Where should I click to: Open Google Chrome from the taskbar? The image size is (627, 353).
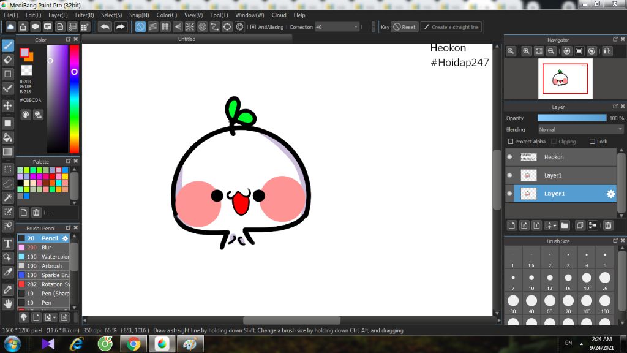[x=133, y=344]
